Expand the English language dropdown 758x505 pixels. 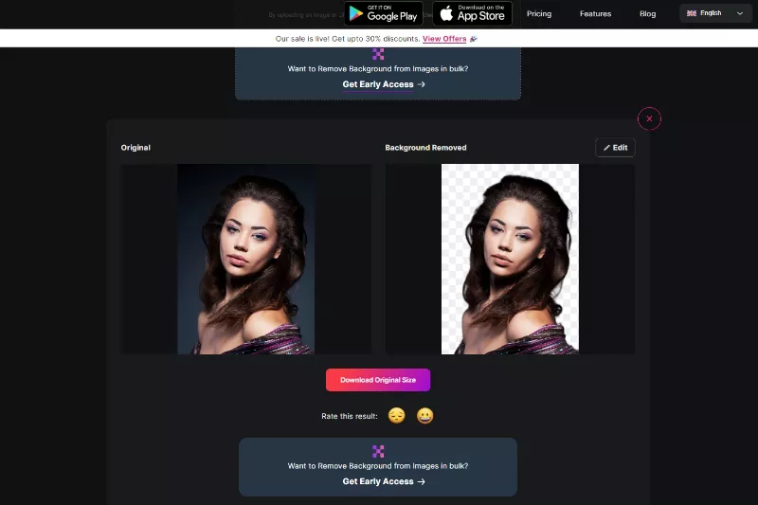click(x=715, y=13)
